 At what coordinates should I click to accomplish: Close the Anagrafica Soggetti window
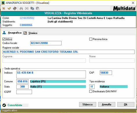[133, 3]
